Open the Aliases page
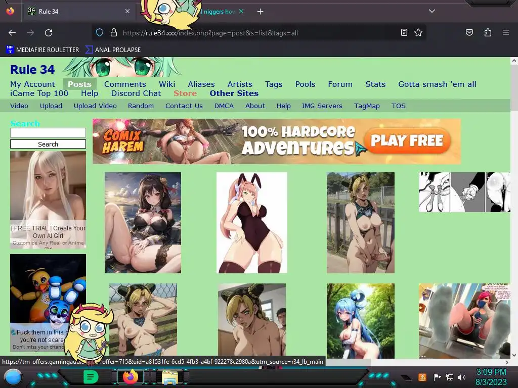The image size is (518, 388). 201,84
